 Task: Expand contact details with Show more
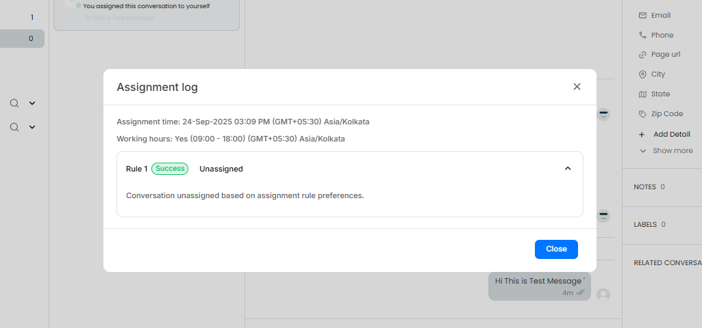pos(672,151)
